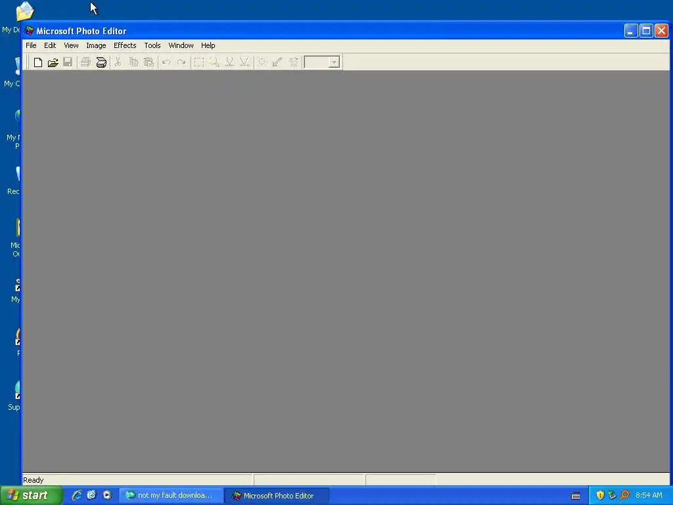Select the Smudge tool icon
This screenshot has width=673, height=505.
pyautogui.click(x=229, y=62)
